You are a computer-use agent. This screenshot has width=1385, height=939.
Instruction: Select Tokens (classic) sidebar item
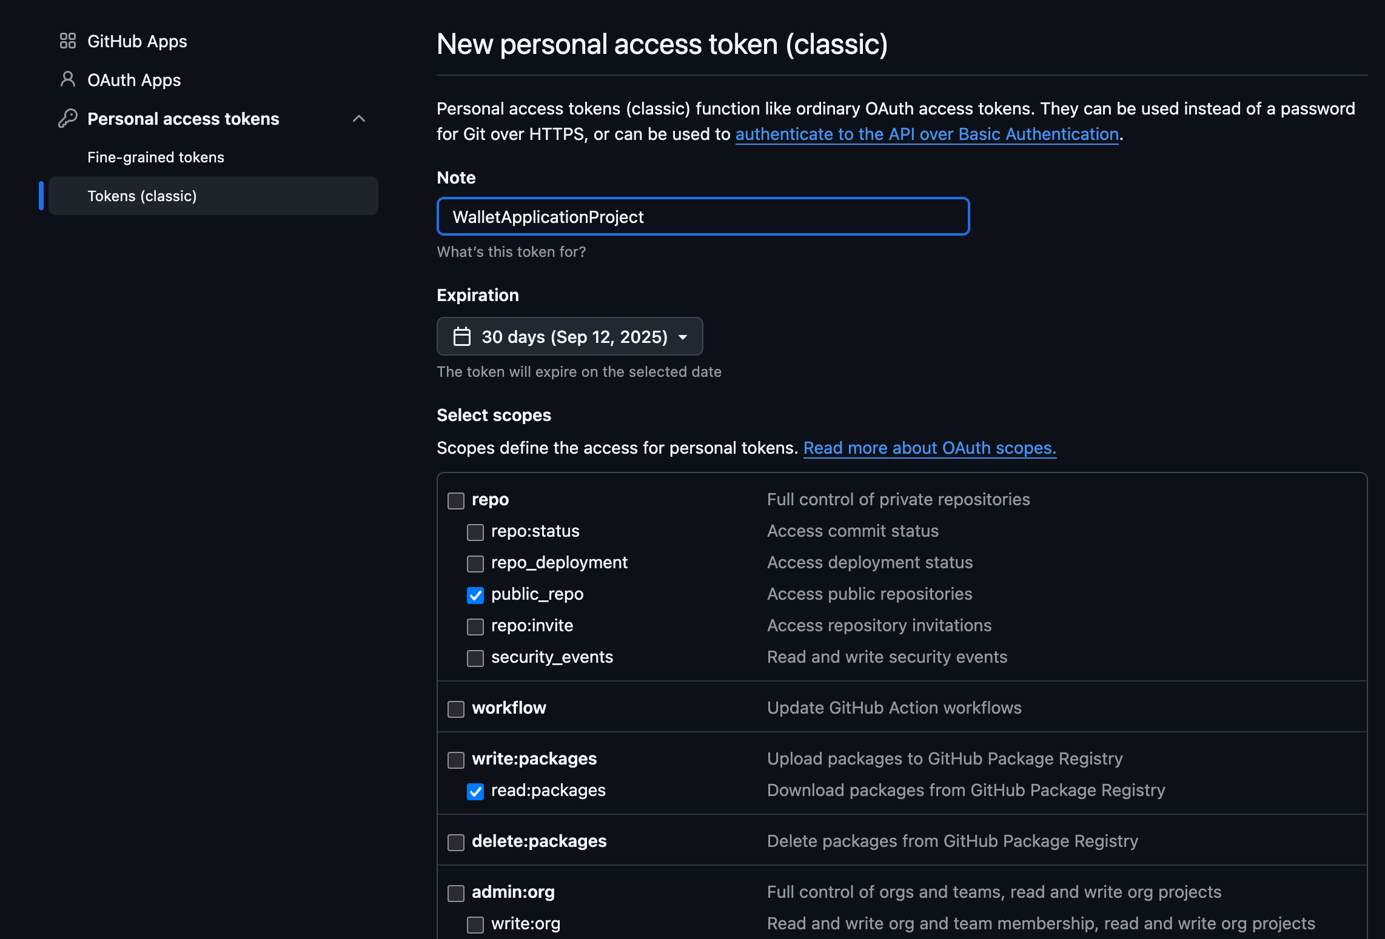pos(142,196)
